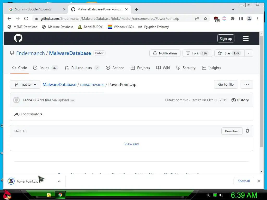Open the uBlock extension icon showing 11
The height and width of the screenshot is (200, 267).
[x=216, y=19]
